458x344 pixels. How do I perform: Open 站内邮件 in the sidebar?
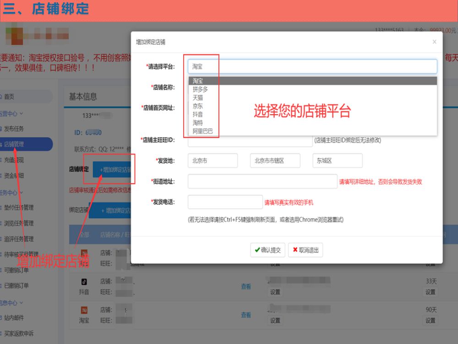click(13, 318)
